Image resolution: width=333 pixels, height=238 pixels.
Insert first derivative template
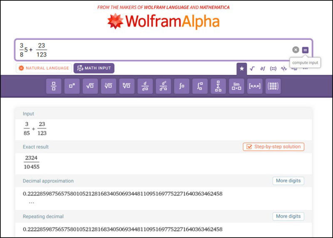tap(145, 86)
